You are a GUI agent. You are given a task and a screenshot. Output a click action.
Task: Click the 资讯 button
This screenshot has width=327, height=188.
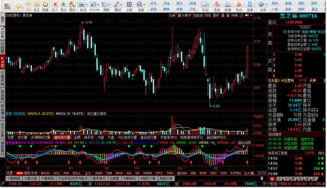(154, 3)
